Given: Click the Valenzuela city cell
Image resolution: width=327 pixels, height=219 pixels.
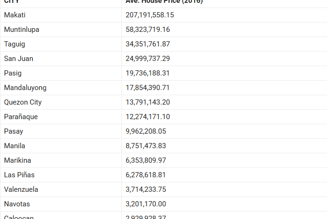Looking at the screenshot, I should (21, 189).
